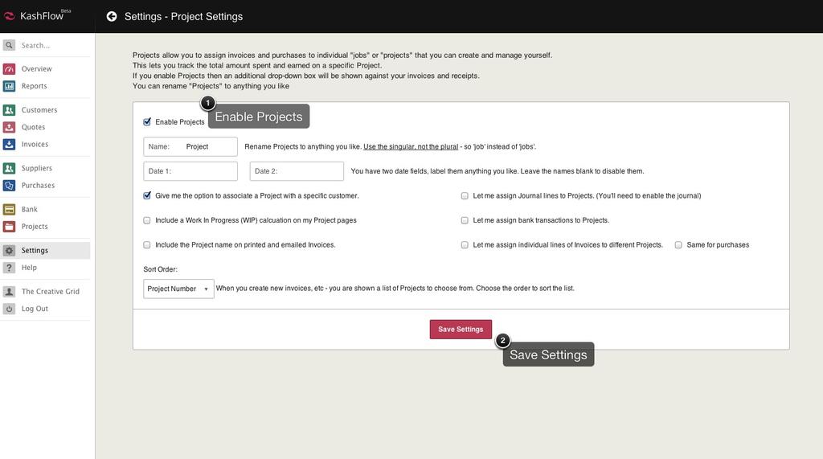Click the Date 1 label field
The width and height of the screenshot is (823, 459).
tap(190, 171)
